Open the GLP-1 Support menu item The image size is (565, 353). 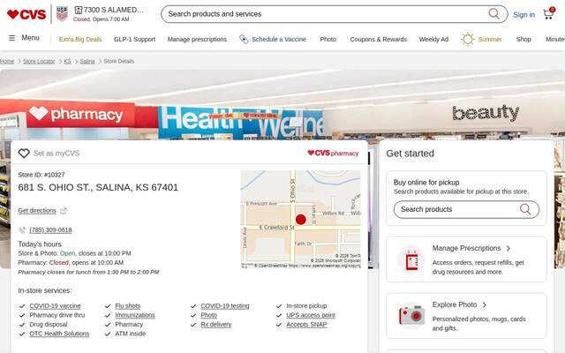(134, 39)
